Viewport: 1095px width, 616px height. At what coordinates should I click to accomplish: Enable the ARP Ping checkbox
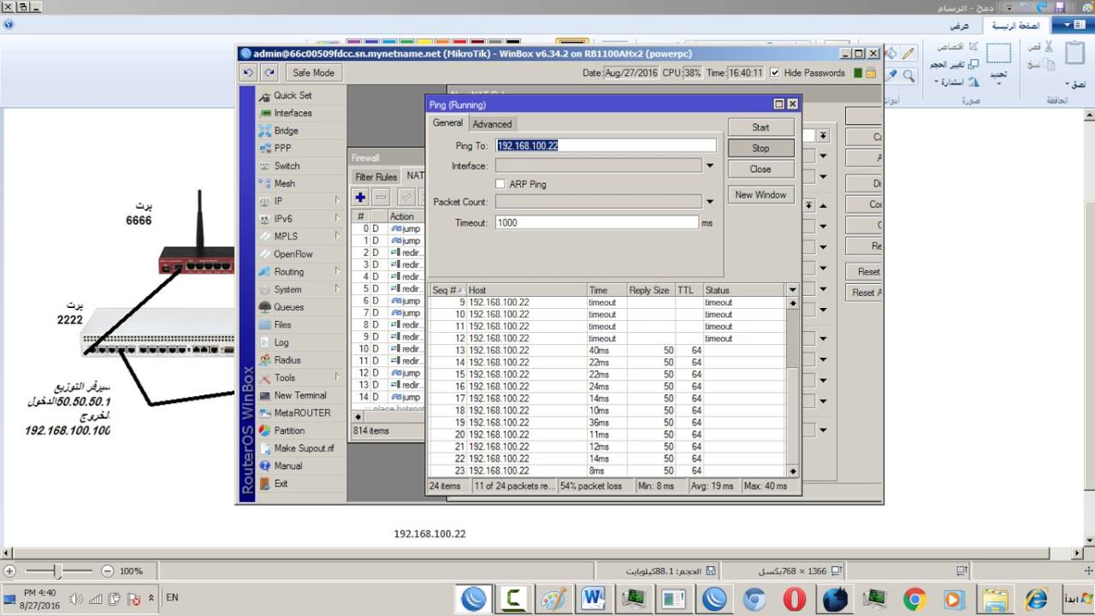click(x=500, y=184)
